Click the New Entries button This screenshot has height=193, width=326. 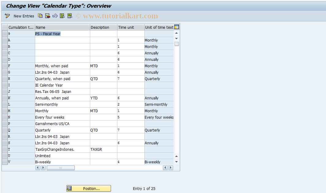[24, 16]
